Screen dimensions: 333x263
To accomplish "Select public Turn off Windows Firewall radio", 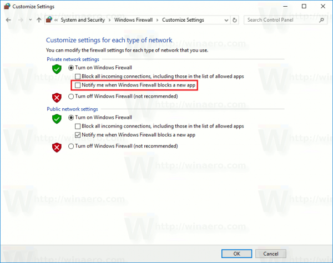I will pos(71,146).
